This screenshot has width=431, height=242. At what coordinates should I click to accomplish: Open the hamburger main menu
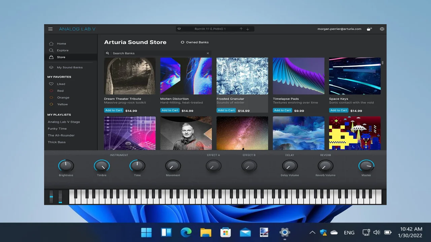pos(50,29)
